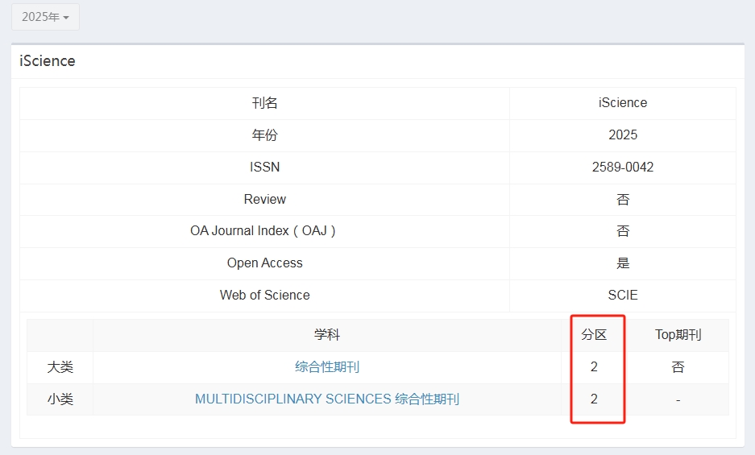
Task: Select the Top期刊 dash in 小类 row
Action: click(x=678, y=399)
